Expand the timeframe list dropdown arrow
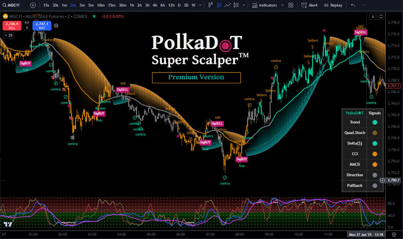 pyautogui.click(x=200, y=5)
